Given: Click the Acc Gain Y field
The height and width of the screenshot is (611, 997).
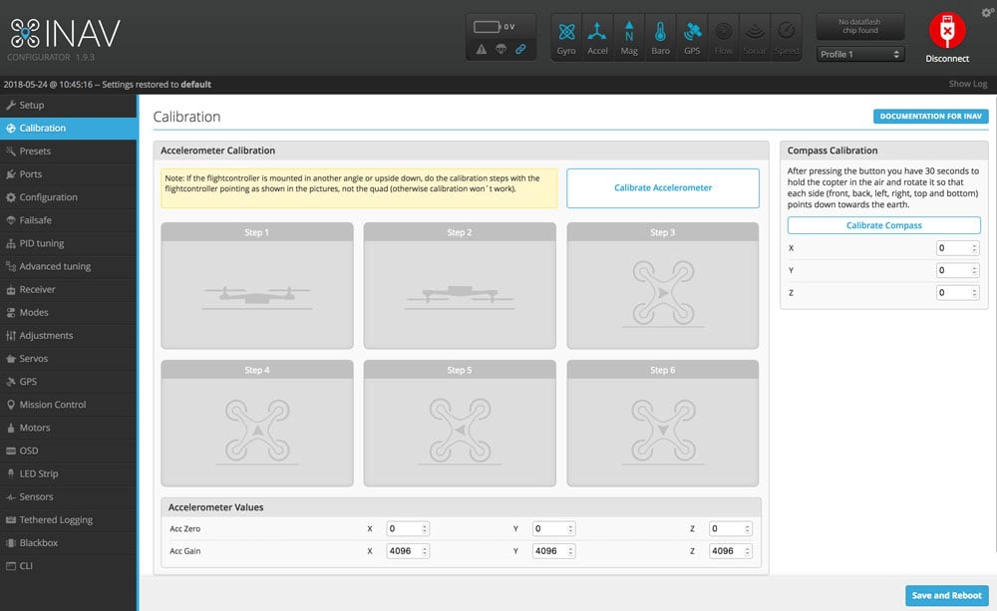Looking at the screenshot, I should pos(553,550).
